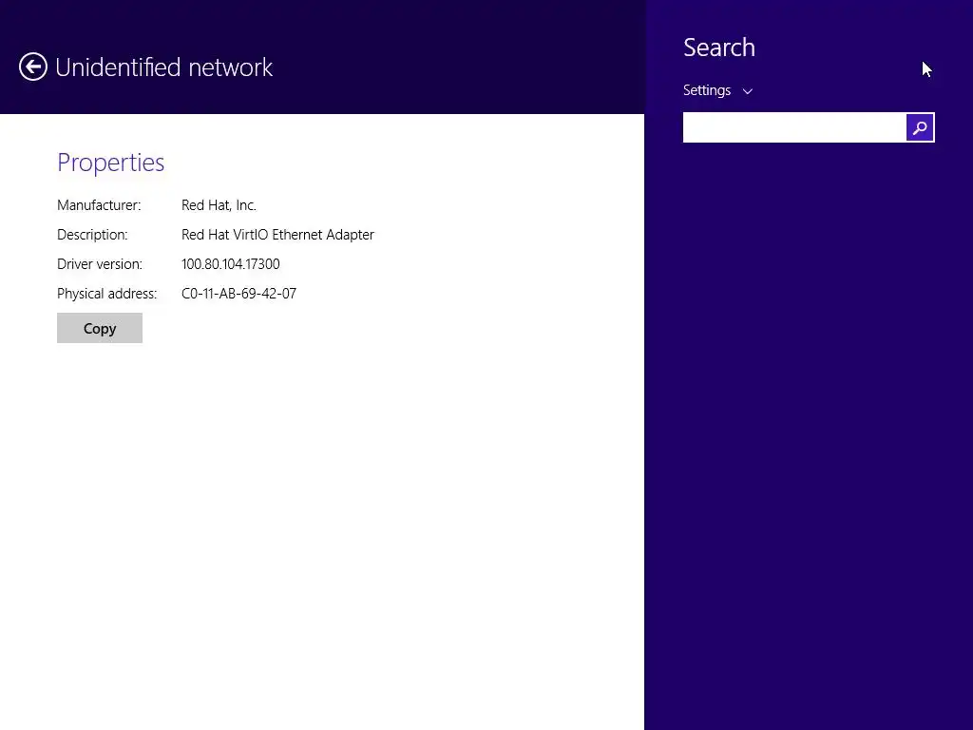
Task: Click the Unidentified network title
Action: [x=163, y=67]
